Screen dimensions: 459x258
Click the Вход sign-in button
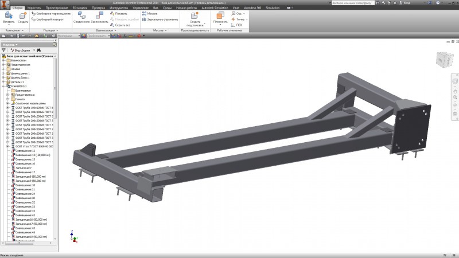coord(404,3)
